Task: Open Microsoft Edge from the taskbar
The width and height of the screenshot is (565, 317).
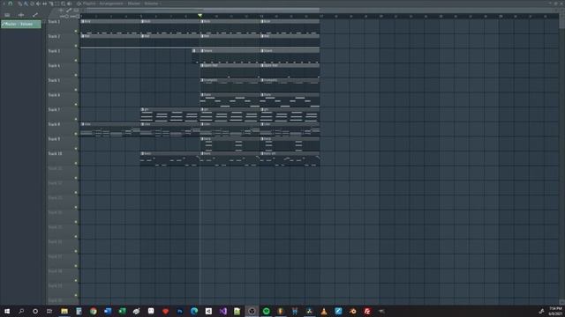Action: click(194, 311)
